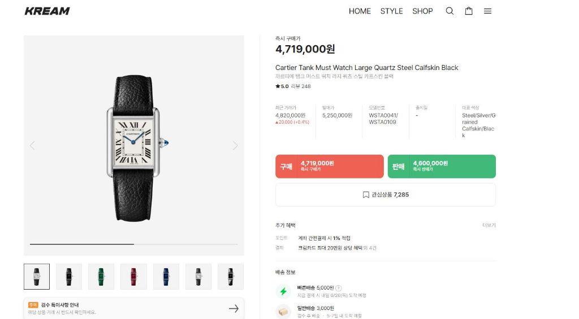Open the shopping bag icon

tap(469, 11)
